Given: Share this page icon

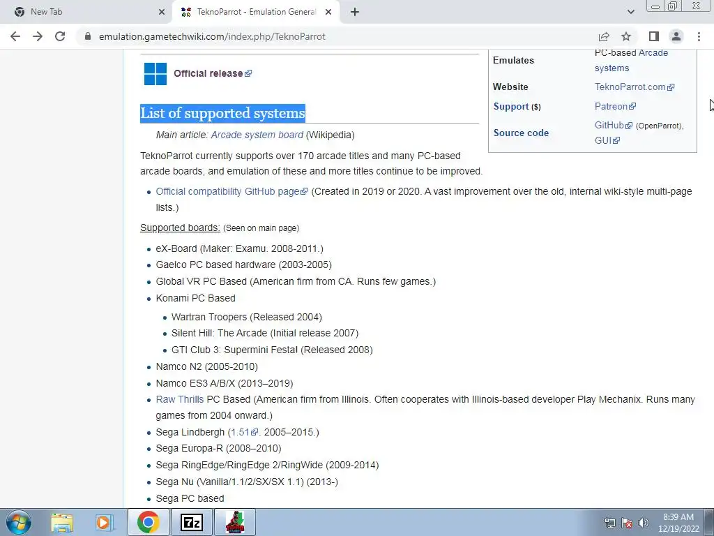Looking at the screenshot, I should (x=604, y=36).
